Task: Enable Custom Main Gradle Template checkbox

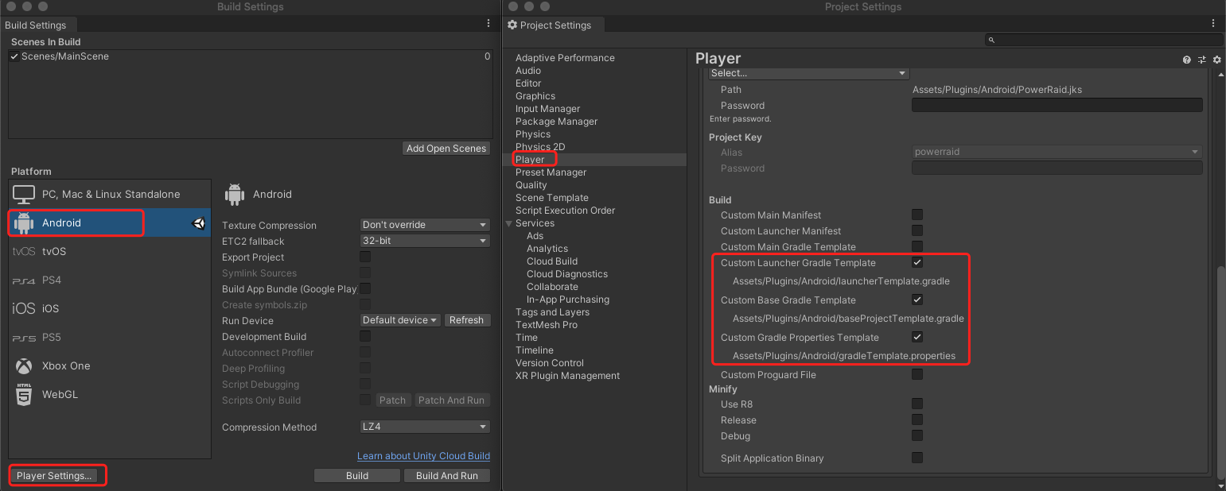Action: tap(917, 246)
